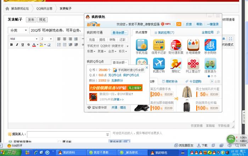Toggle the 匿名帖 checkbox
The height and width of the screenshot is (156, 248).
pyautogui.click(x=60, y=142)
